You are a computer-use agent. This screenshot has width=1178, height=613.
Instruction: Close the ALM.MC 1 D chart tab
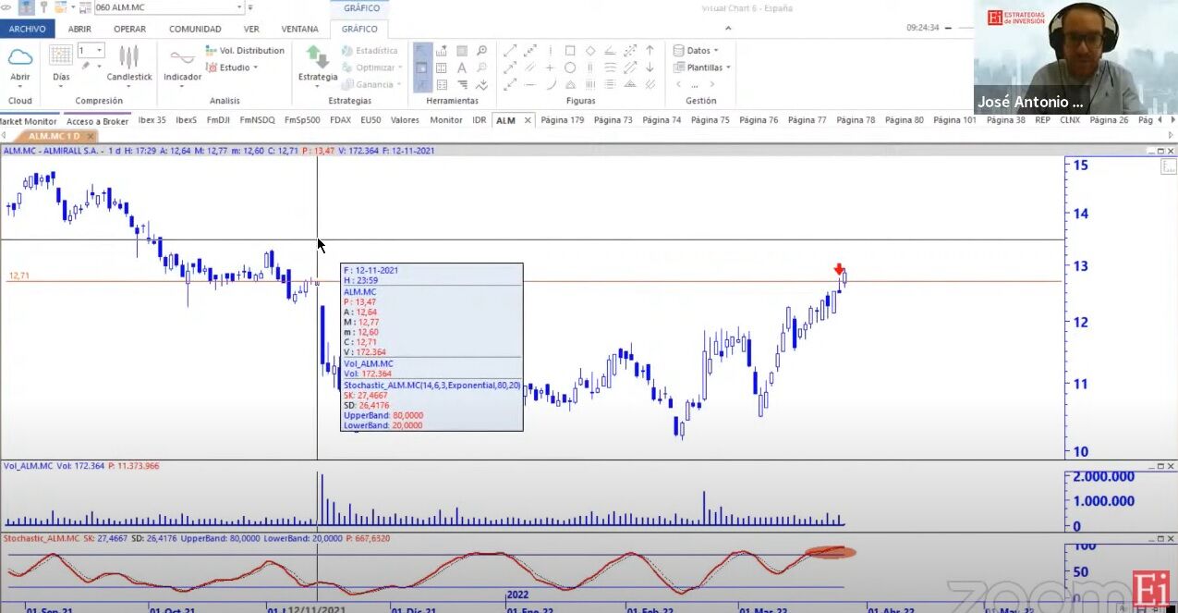pyautogui.click(x=91, y=136)
